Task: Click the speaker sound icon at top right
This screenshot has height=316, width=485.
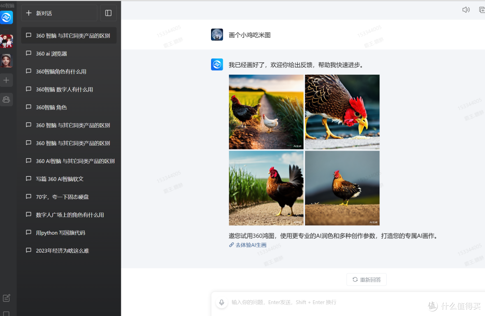Action: coord(466,9)
